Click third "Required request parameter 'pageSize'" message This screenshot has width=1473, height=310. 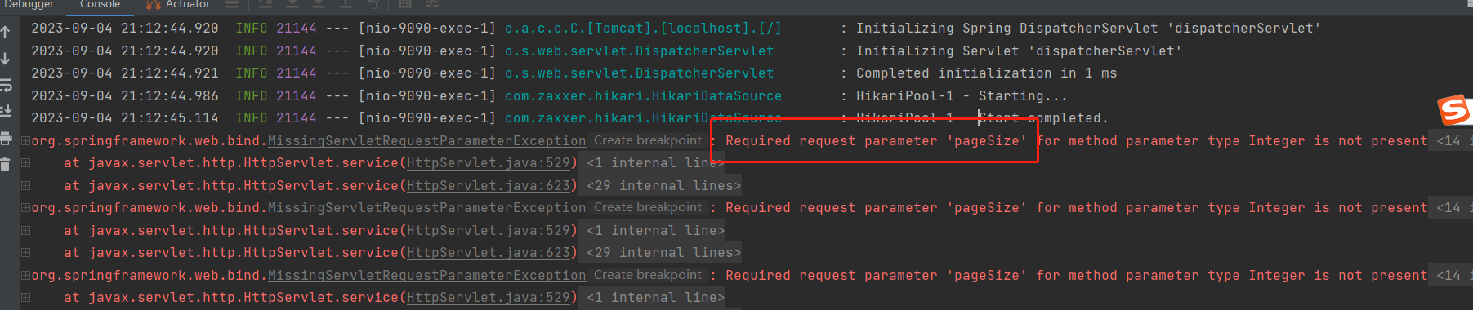pyautogui.click(x=876, y=276)
